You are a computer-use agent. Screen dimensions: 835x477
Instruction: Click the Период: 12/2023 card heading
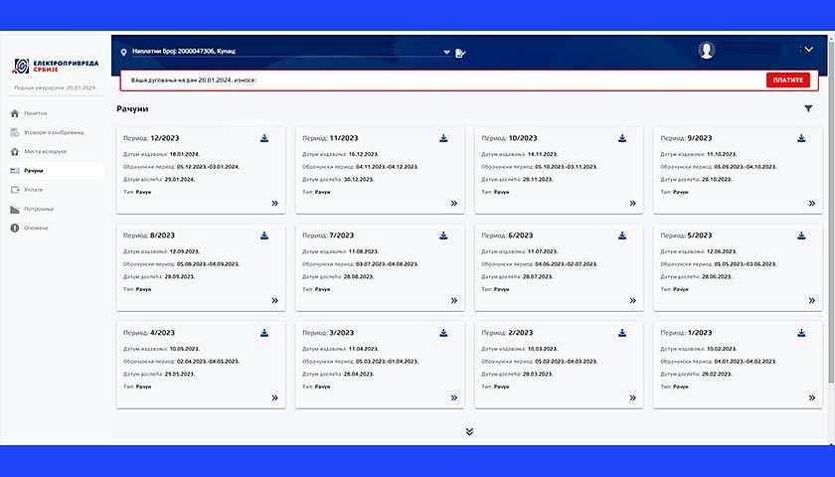151,138
